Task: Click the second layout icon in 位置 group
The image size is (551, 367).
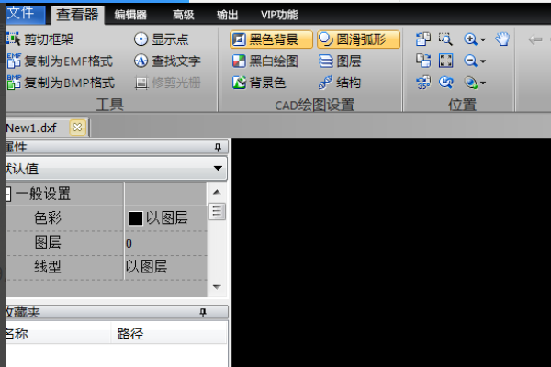Action: coord(423,61)
